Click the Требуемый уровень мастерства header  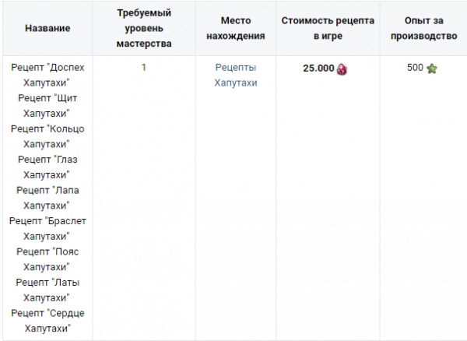point(144,29)
